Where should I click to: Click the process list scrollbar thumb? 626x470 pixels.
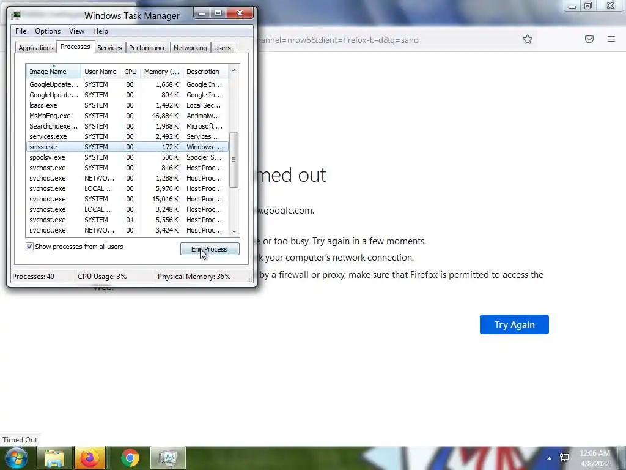tap(234, 160)
